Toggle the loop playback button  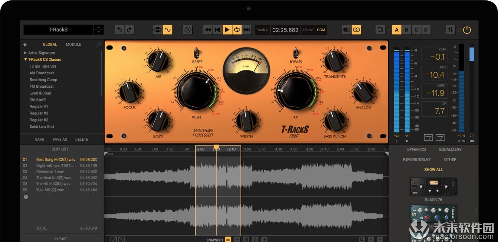tap(236, 30)
